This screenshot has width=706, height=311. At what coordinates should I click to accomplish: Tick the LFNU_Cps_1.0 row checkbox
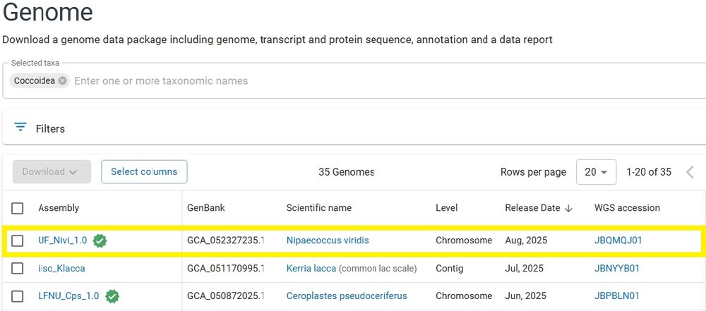18,296
